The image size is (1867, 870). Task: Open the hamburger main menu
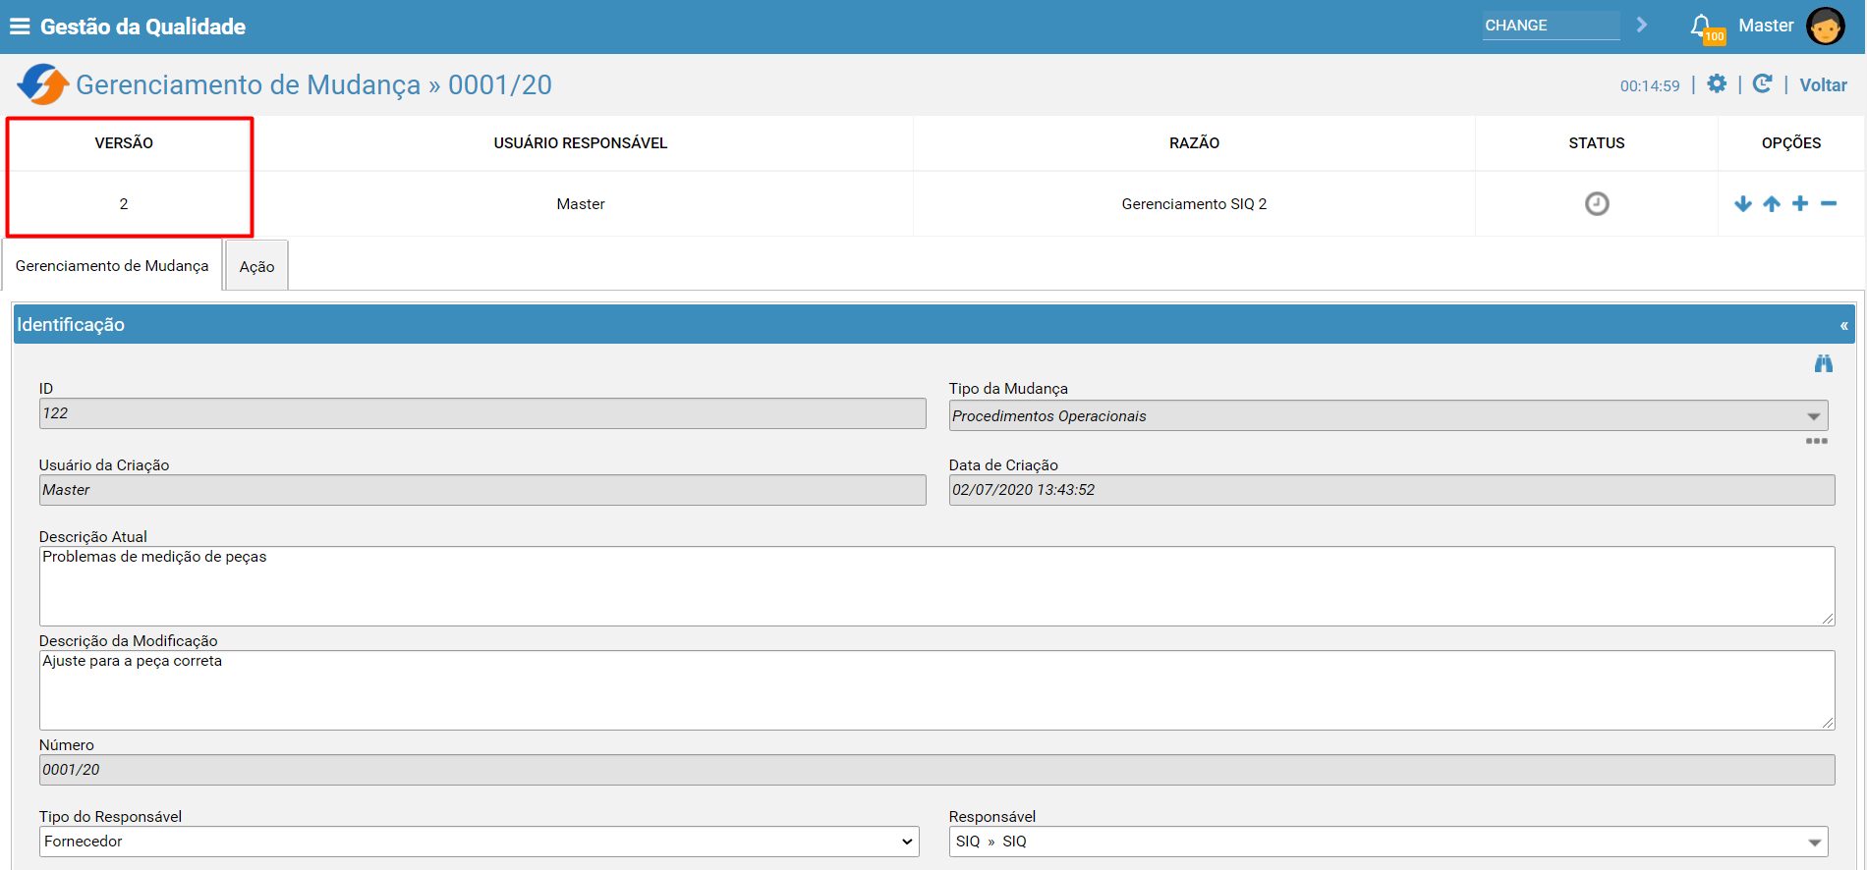(20, 27)
